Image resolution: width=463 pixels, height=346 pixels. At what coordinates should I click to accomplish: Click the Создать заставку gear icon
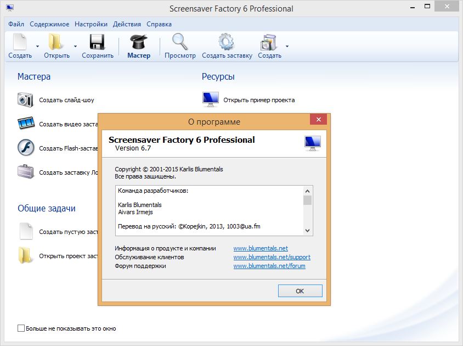tap(226, 42)
